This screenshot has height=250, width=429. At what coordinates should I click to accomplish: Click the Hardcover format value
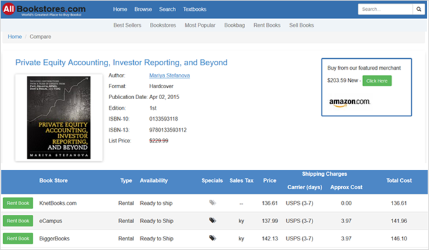[x=161, y=86]
